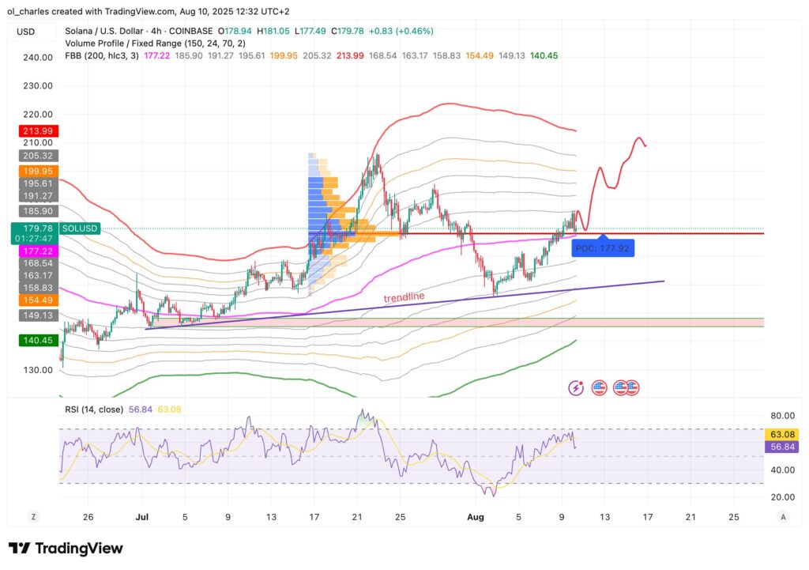Click the yellow 63.08 RSI axis label
This screenshot has width=809, height=570.
[782, 434]
